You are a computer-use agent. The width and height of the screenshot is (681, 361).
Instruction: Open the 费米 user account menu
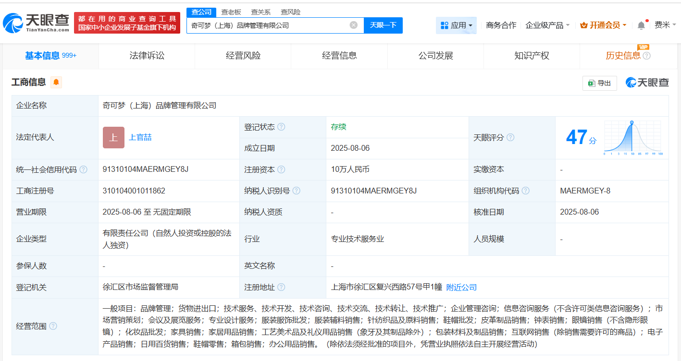coord(665,25)
